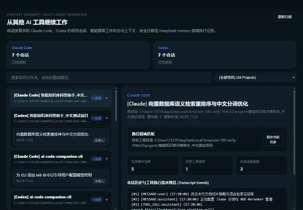
Task: Collapse the [Codex] ai-code-companion-cli arrow
Action: tap(107, 200)
